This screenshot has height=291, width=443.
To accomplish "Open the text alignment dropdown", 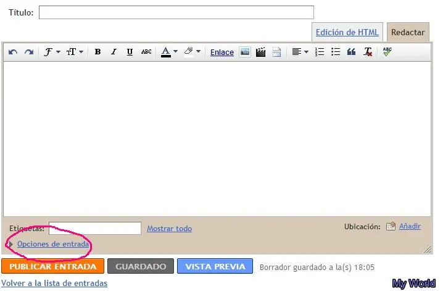I will (x=300, y=52).
